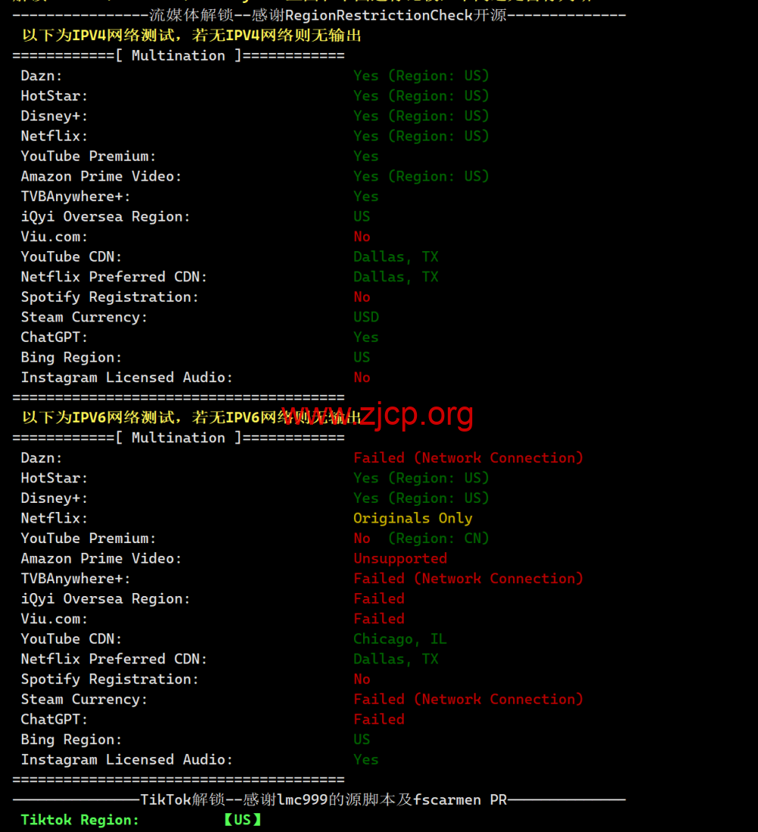Screen dimensions: 758x832
Task: Click IPV6 HotStar's 'Yes (Region: US)' value
Action: pos(421,478)
